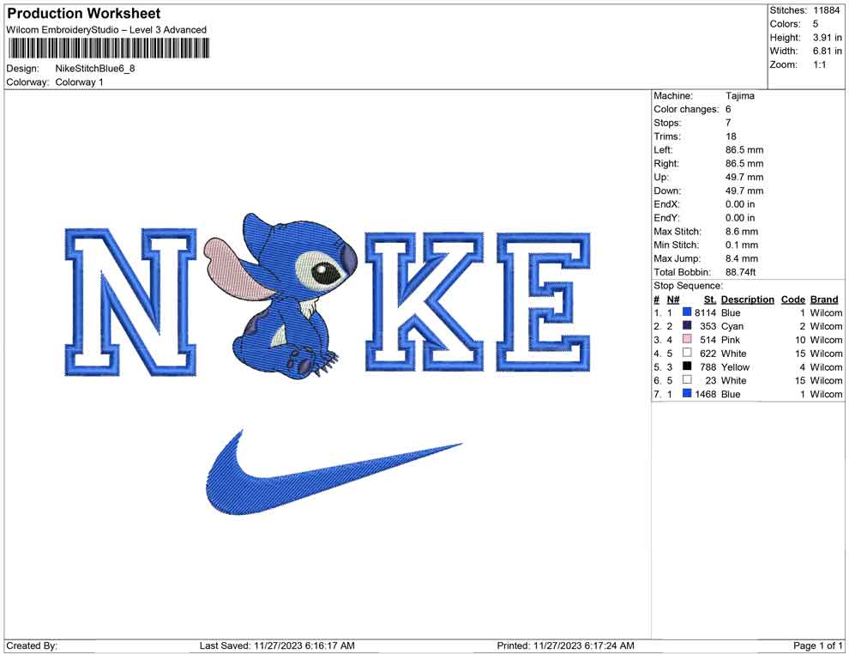
Task: Click the dark navy swatch beside Cyan
Action: (687, 325)
